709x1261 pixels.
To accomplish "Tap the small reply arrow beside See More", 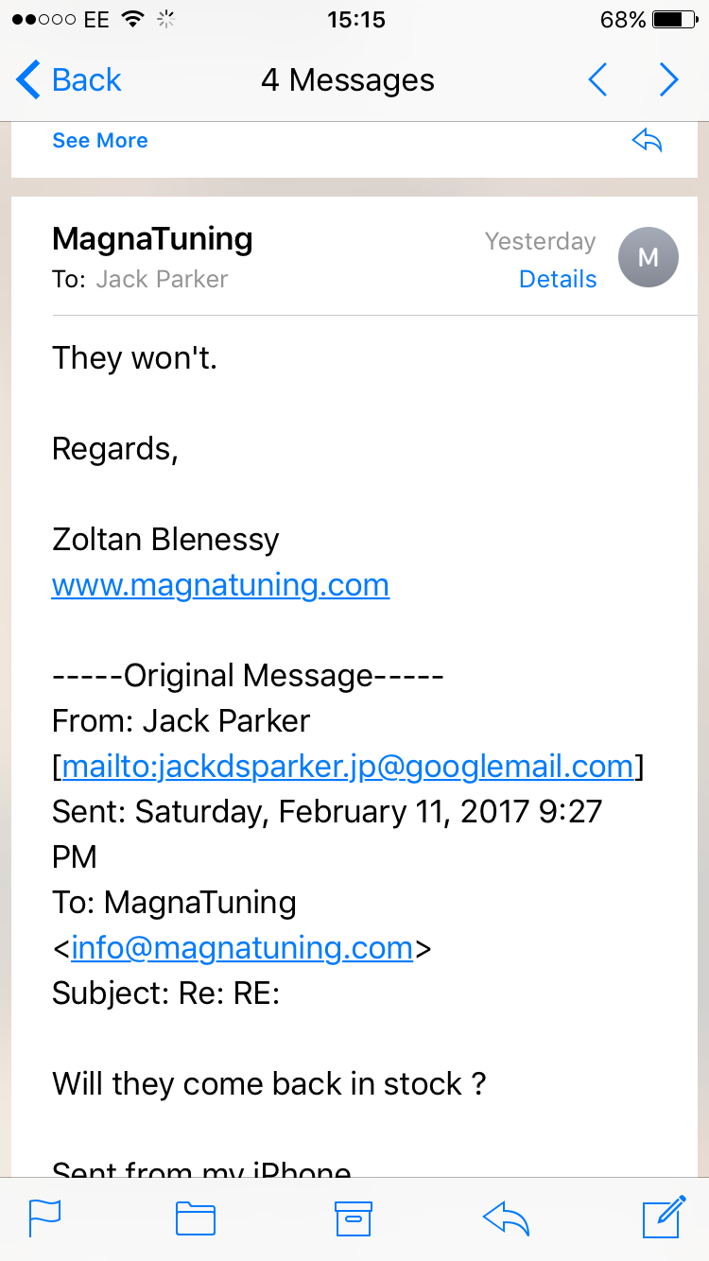I will (647, 141).
